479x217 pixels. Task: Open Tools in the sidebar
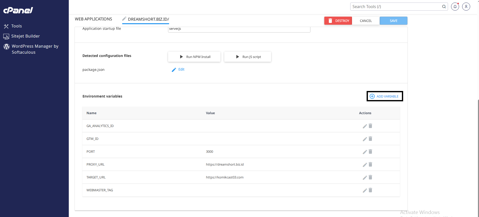coord(16,26)
